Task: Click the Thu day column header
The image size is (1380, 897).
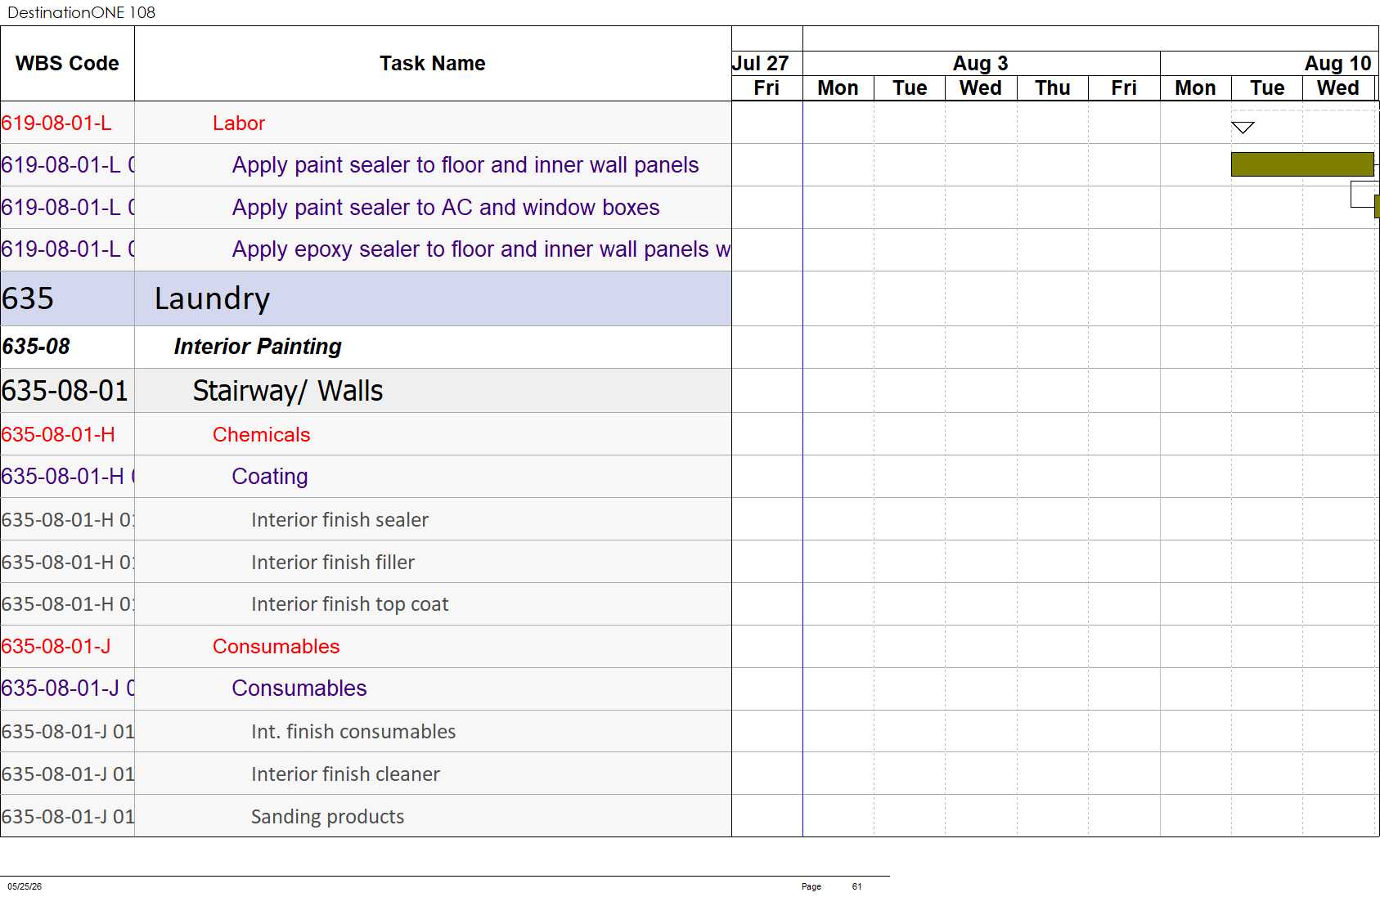Action: (x=1053, y=88)
